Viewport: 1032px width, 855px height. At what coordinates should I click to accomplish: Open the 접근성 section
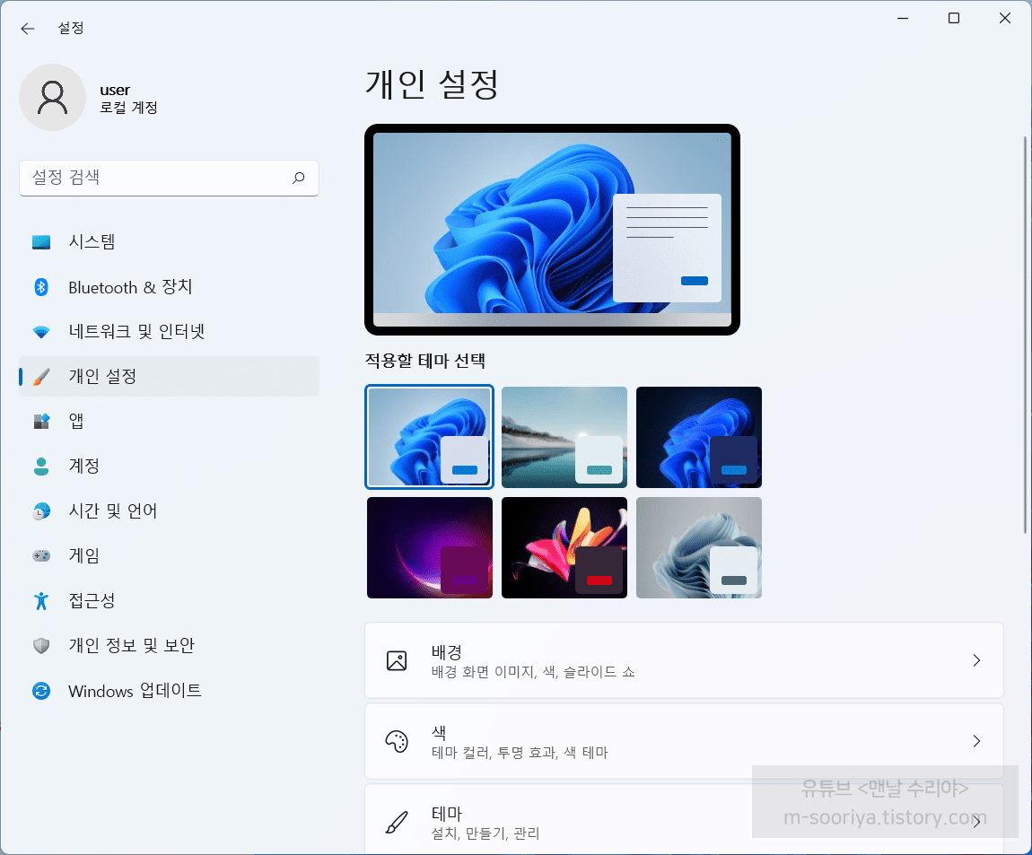[169, 600]
